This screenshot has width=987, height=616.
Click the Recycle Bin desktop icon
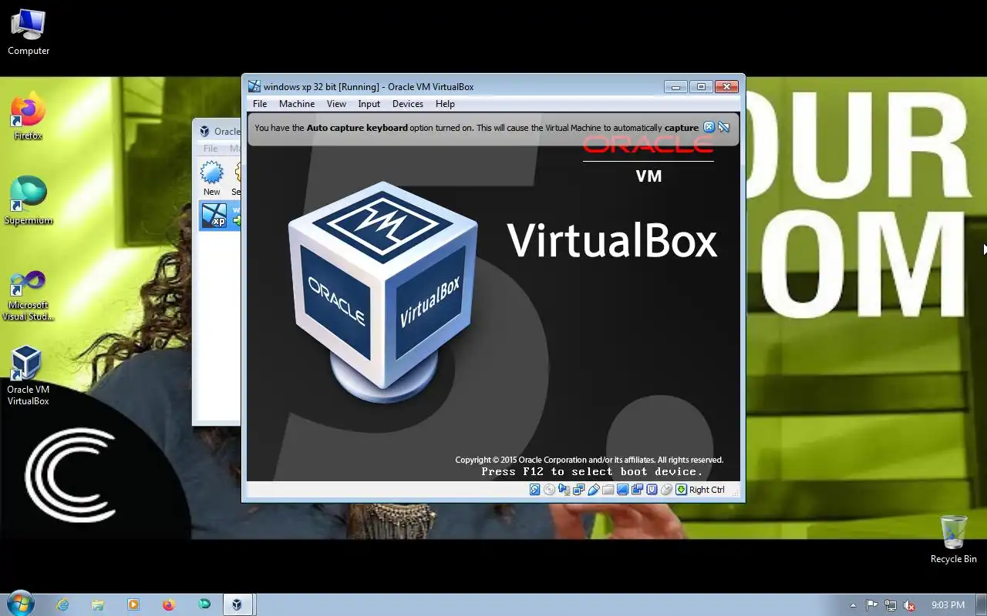pyautogui.click(x=954, y=540)
